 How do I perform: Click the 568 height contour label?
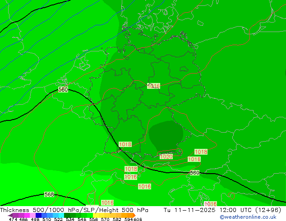pyautogui.click(x=49, y=194)
